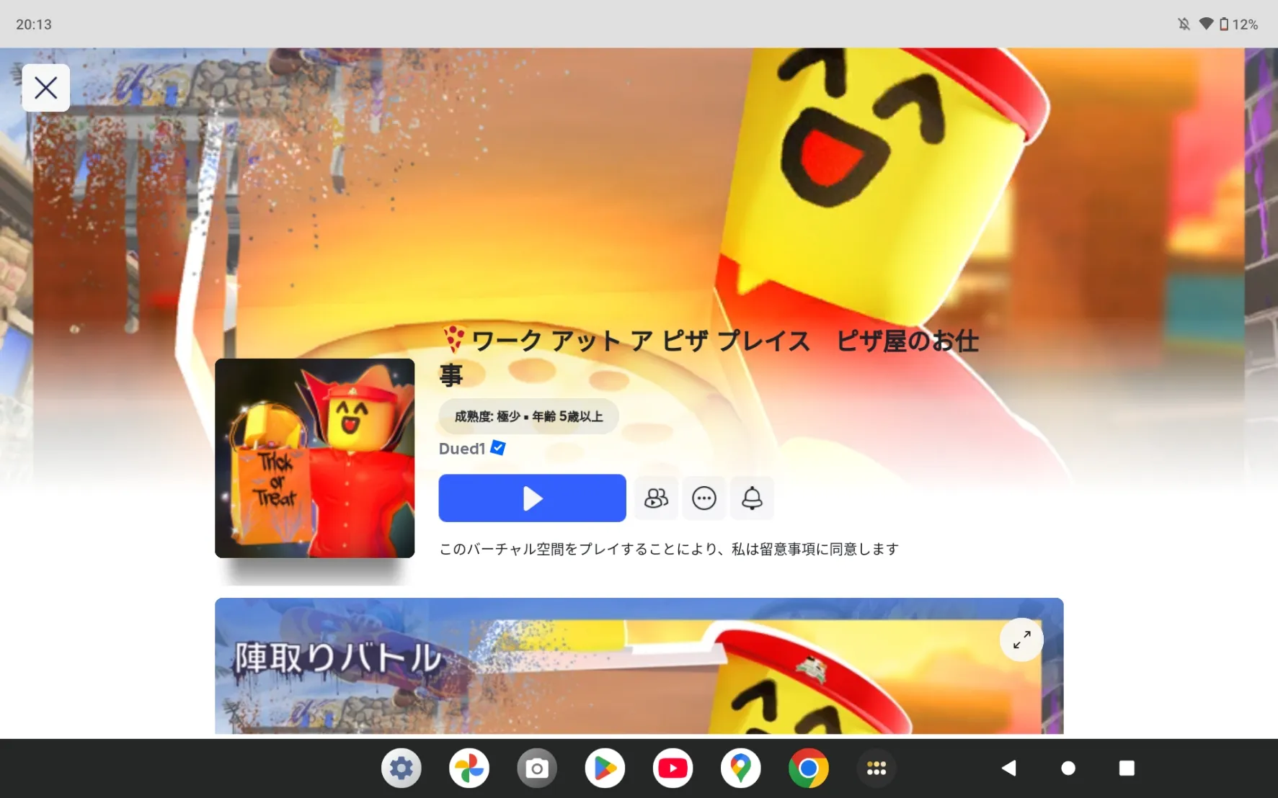
Task: Tap the verified badge next to Dued1
Action: [x=498, y=448]
